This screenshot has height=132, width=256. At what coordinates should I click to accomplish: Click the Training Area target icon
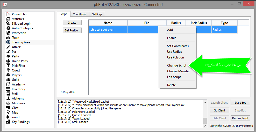pyautogui.click(x=8, y=42)
